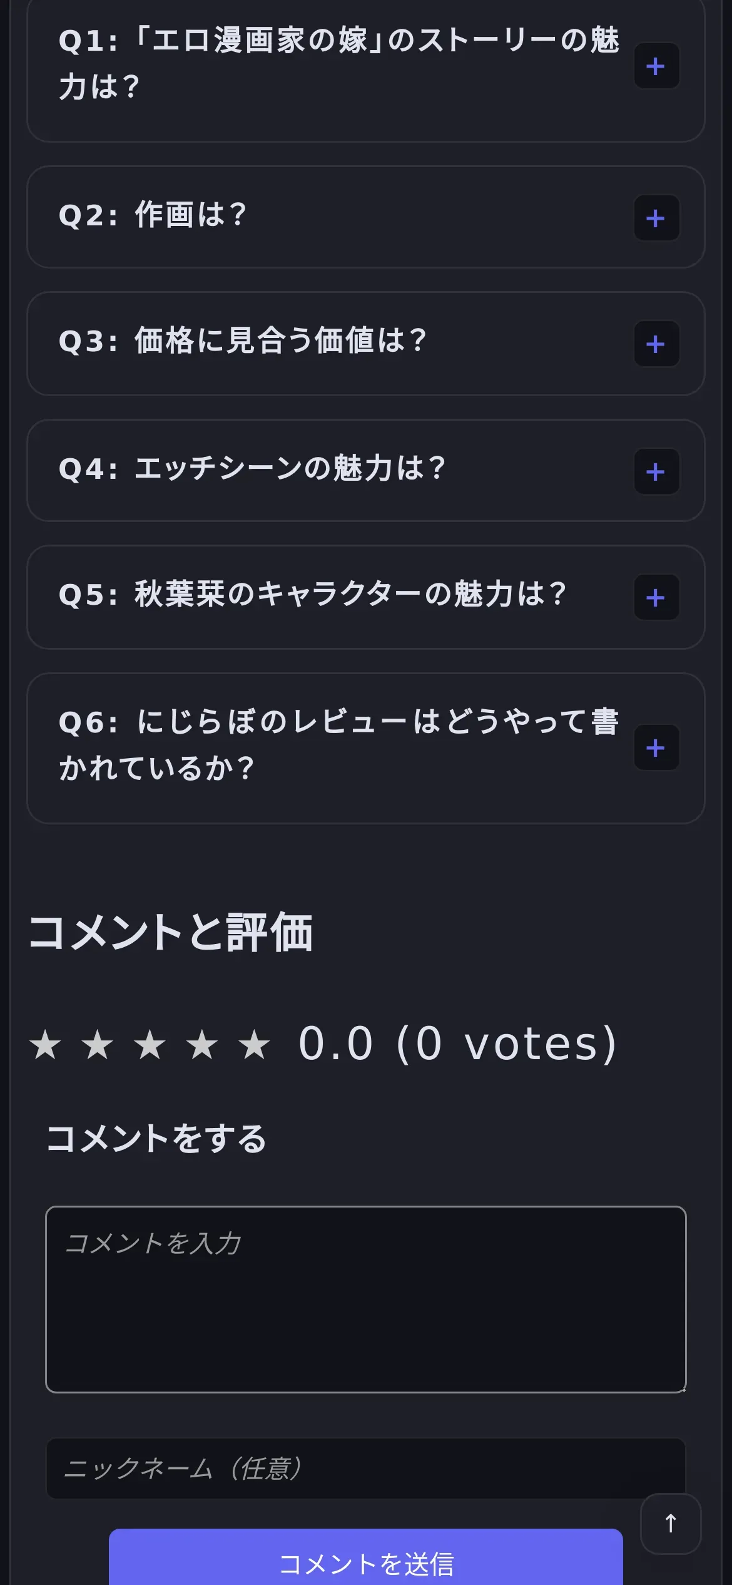Rate one star with first star
Screen dimensions: 732x1585
coord(46,1045)
